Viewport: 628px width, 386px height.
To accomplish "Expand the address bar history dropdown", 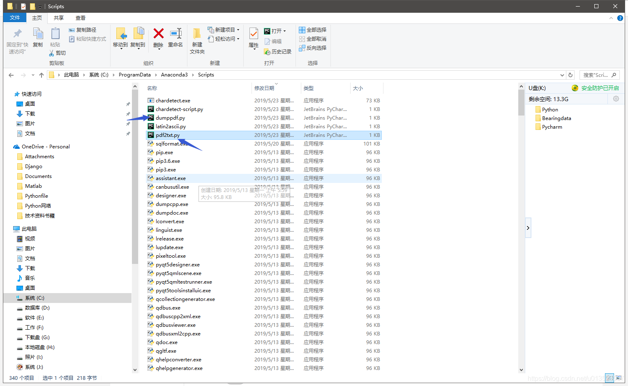I will (x=562, y=75).
